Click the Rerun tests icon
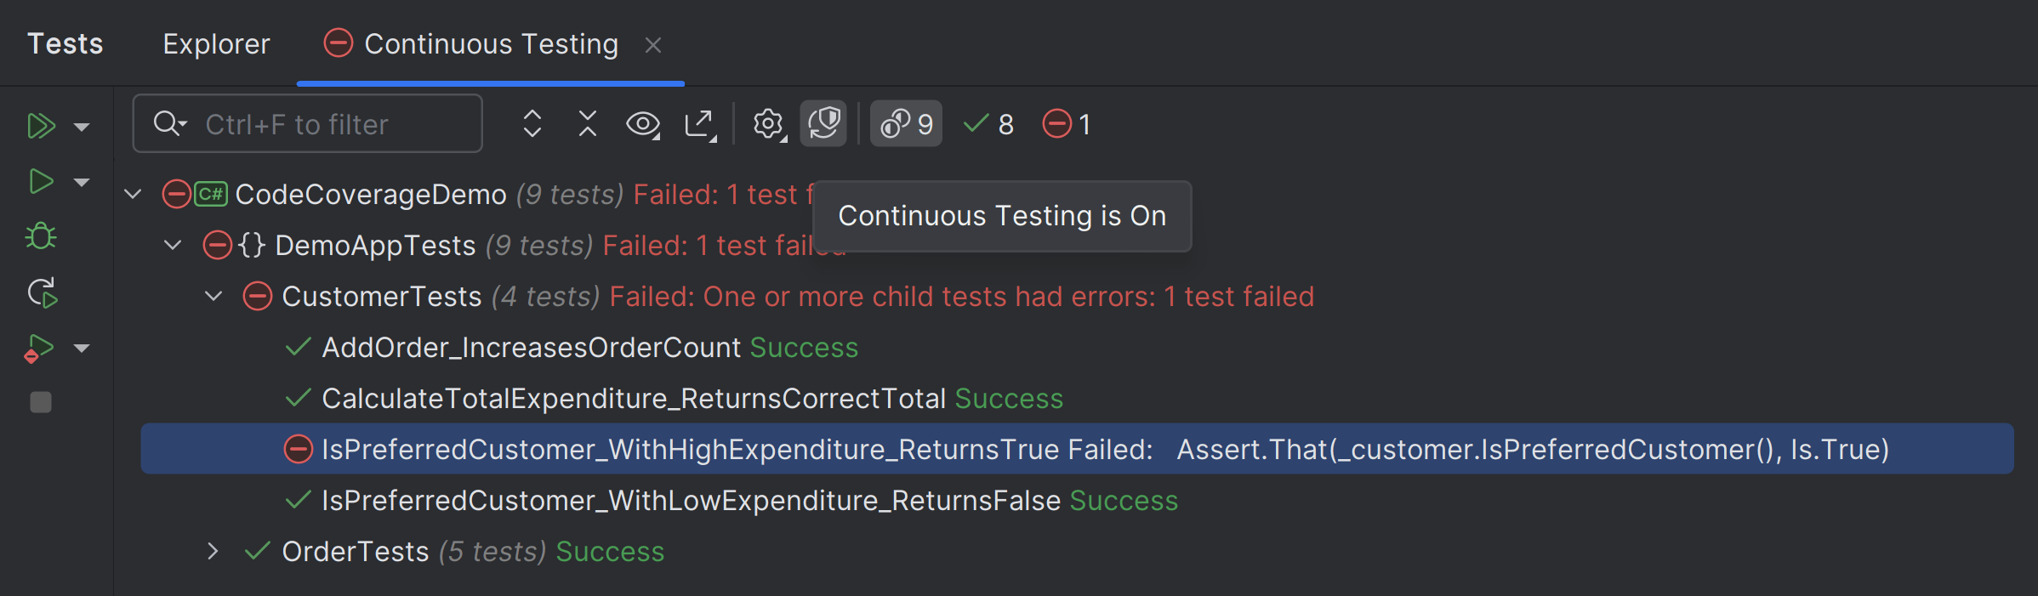The width and height of the screenshot is (2038, 596). coord(42,292)
